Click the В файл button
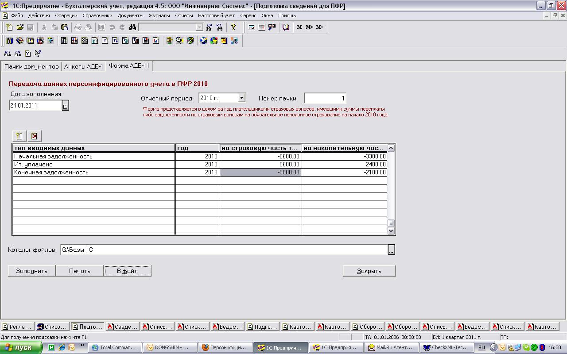567x354 pixels. point(127,271)
